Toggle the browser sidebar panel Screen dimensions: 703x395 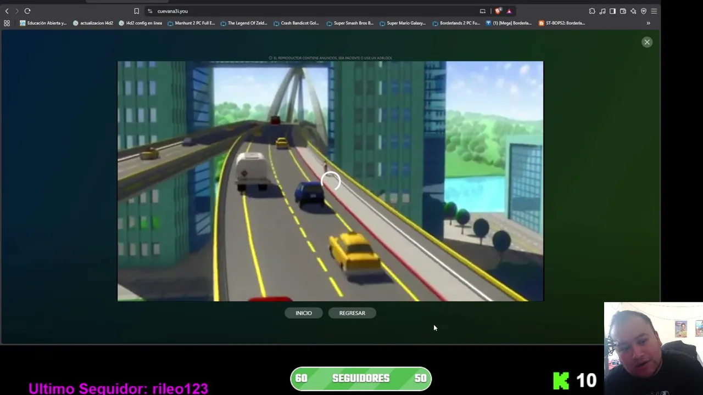613,11
